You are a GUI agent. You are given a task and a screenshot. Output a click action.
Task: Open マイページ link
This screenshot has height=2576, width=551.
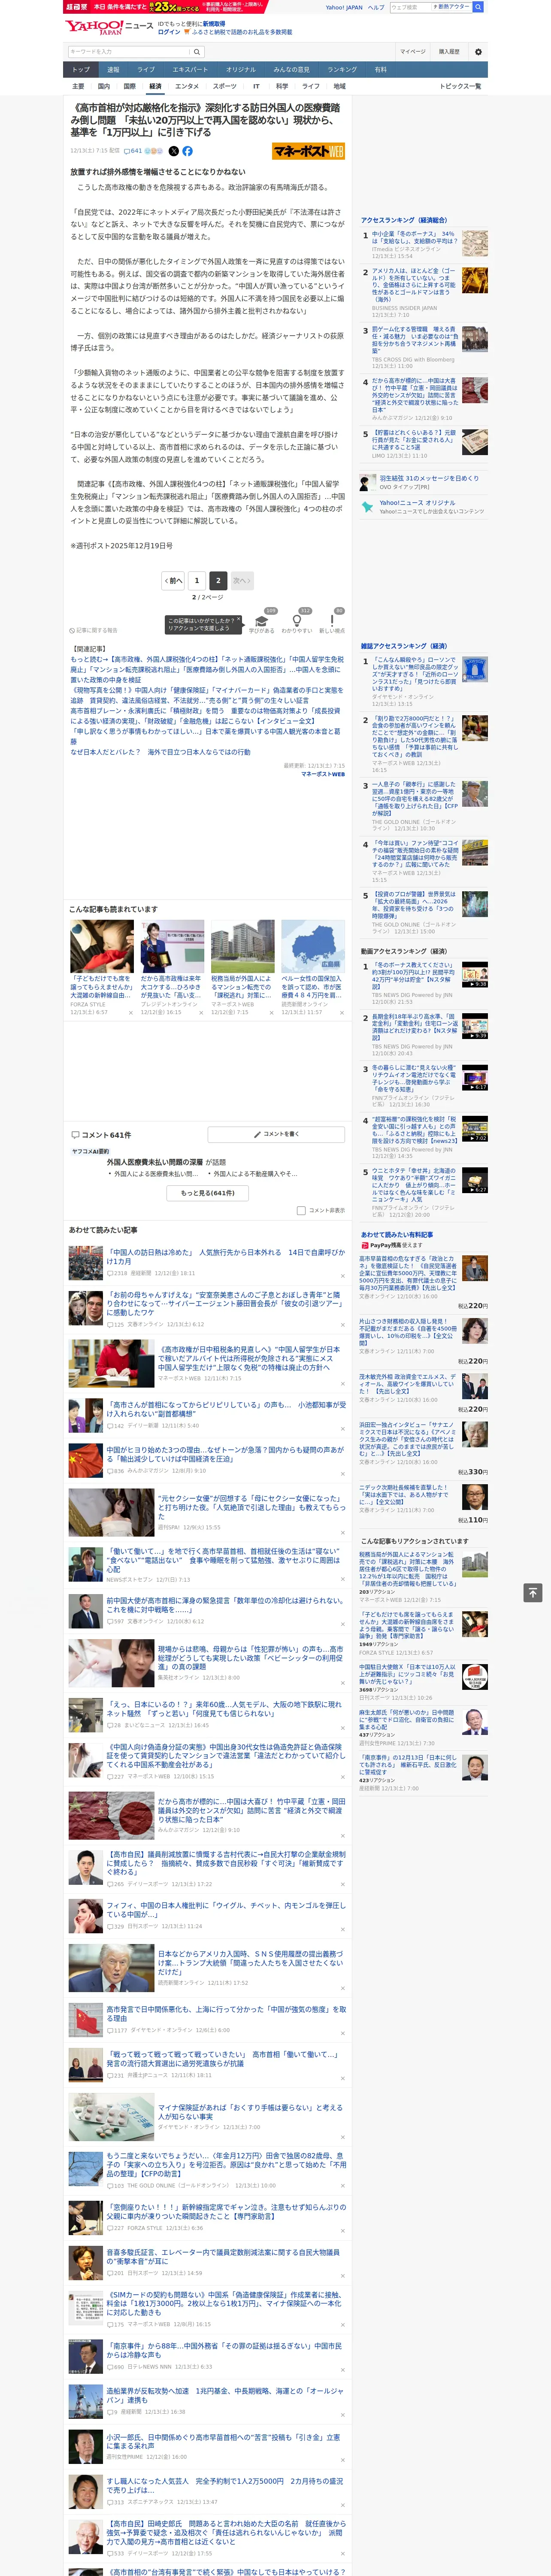tap(412, 51)
